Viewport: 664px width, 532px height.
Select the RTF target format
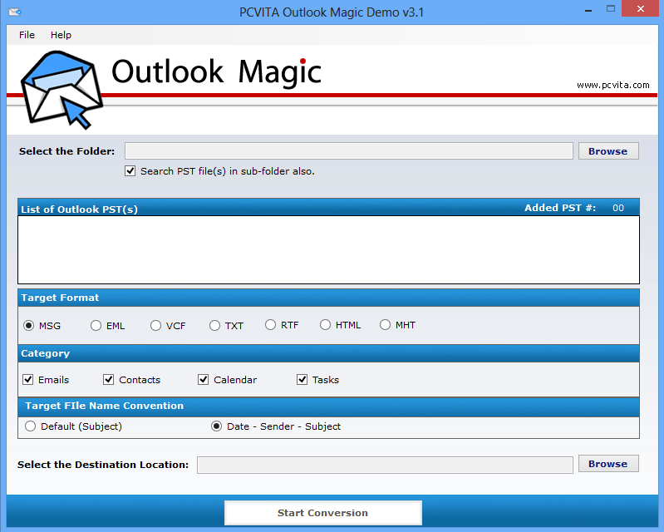[270, 325]
